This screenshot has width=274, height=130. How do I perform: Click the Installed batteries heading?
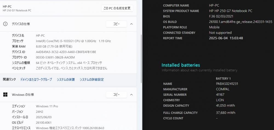181,65
